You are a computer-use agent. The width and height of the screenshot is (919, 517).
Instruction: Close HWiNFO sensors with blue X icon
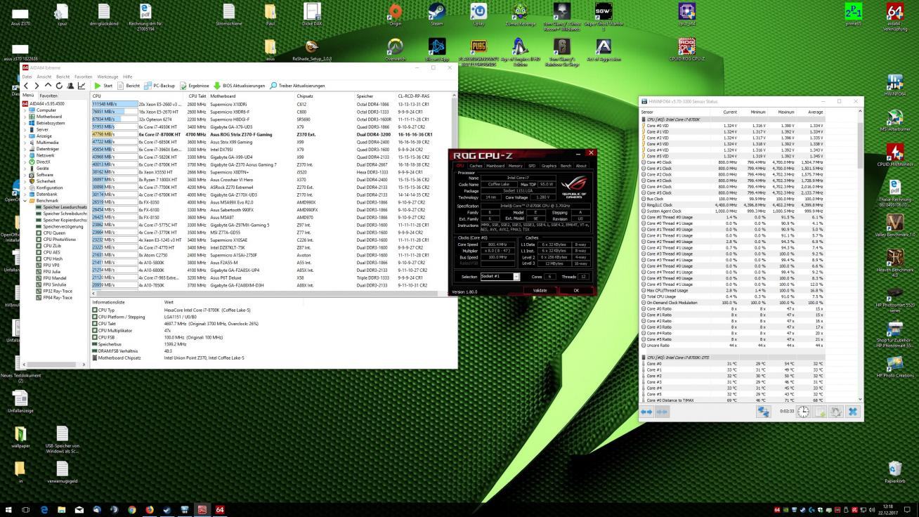(x=852, y=412)
